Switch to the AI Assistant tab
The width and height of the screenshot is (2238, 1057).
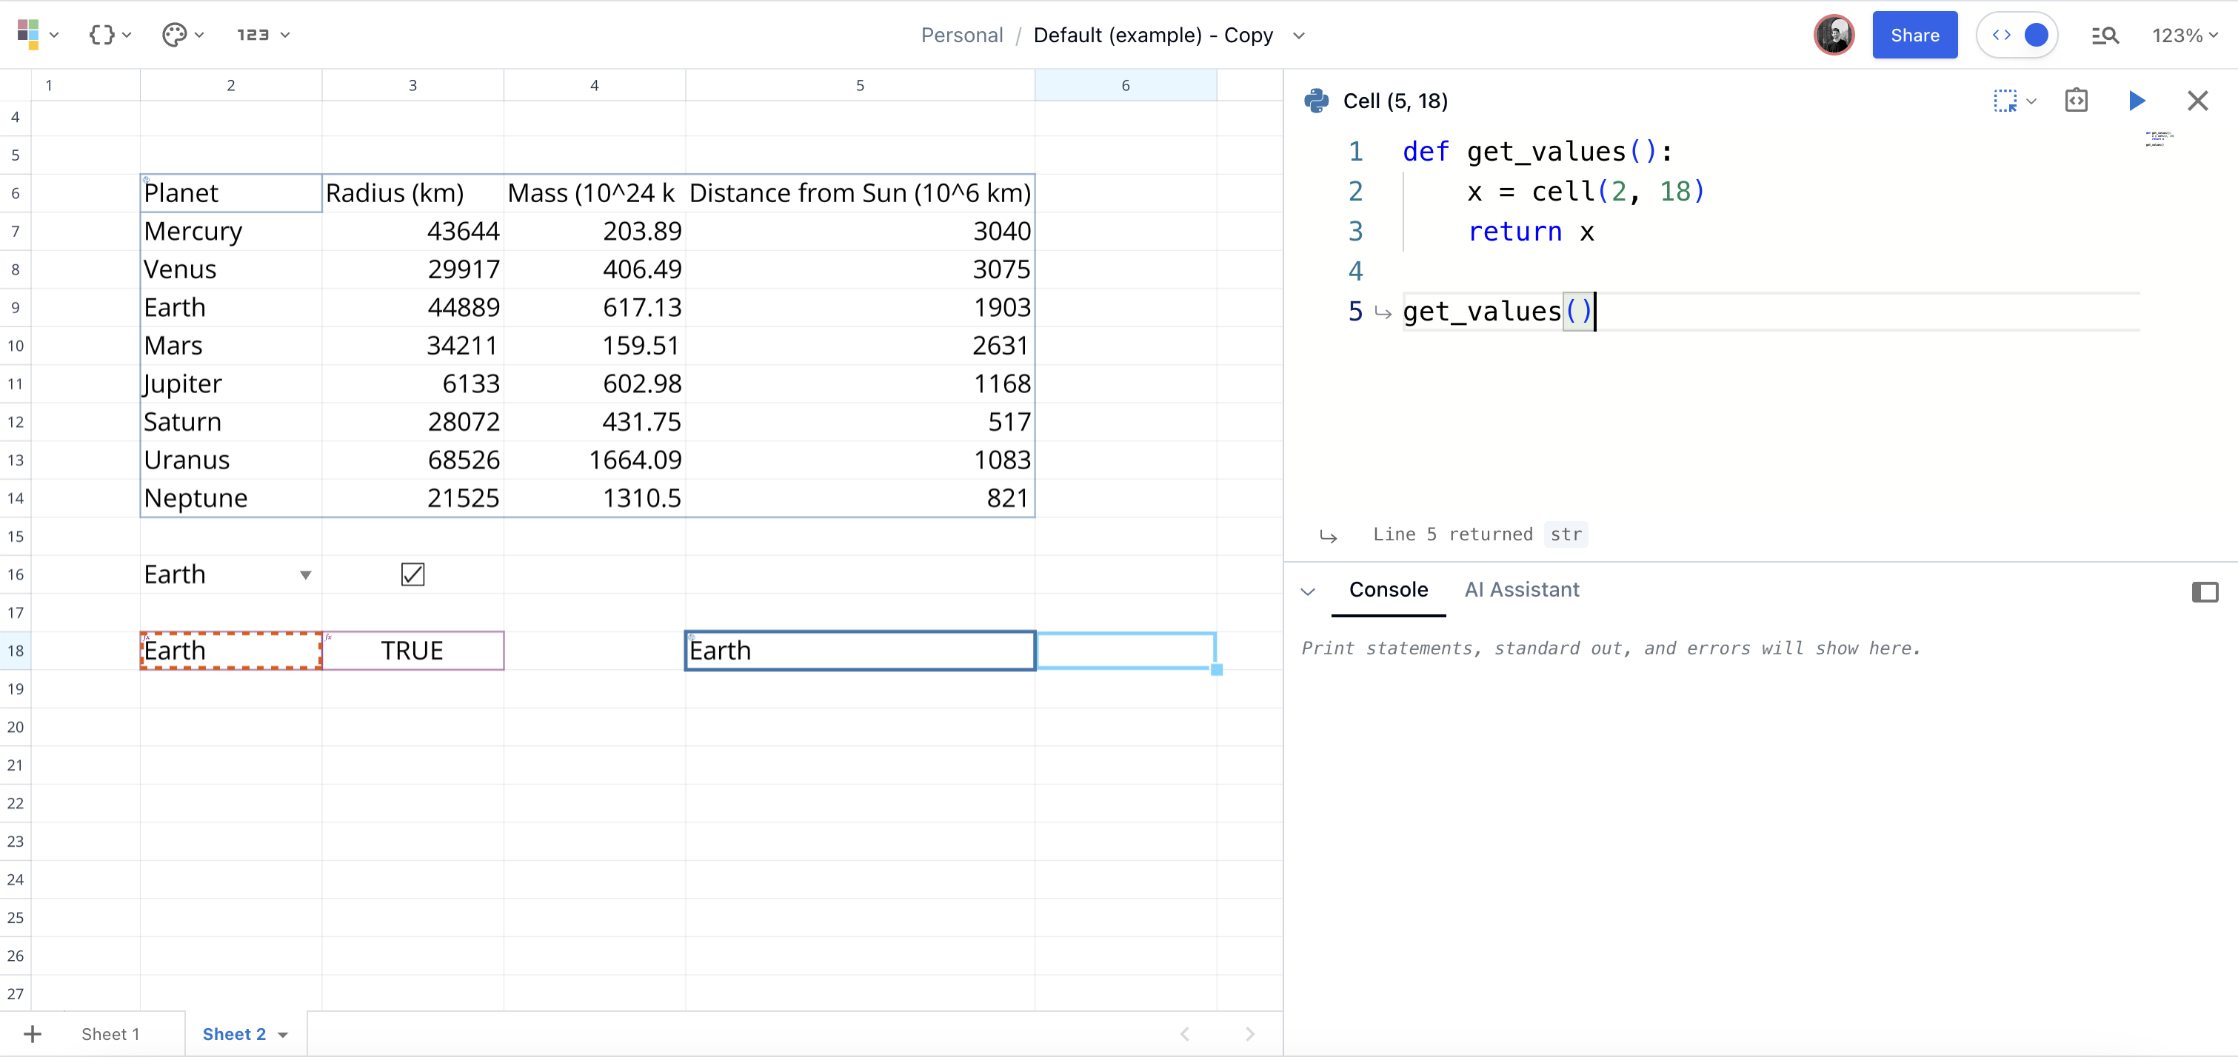tap(1521, 590)
